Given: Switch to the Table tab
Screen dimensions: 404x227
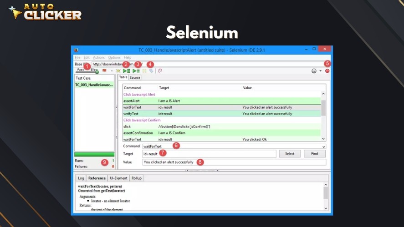Looking at the screenshot, I should 123,77.
